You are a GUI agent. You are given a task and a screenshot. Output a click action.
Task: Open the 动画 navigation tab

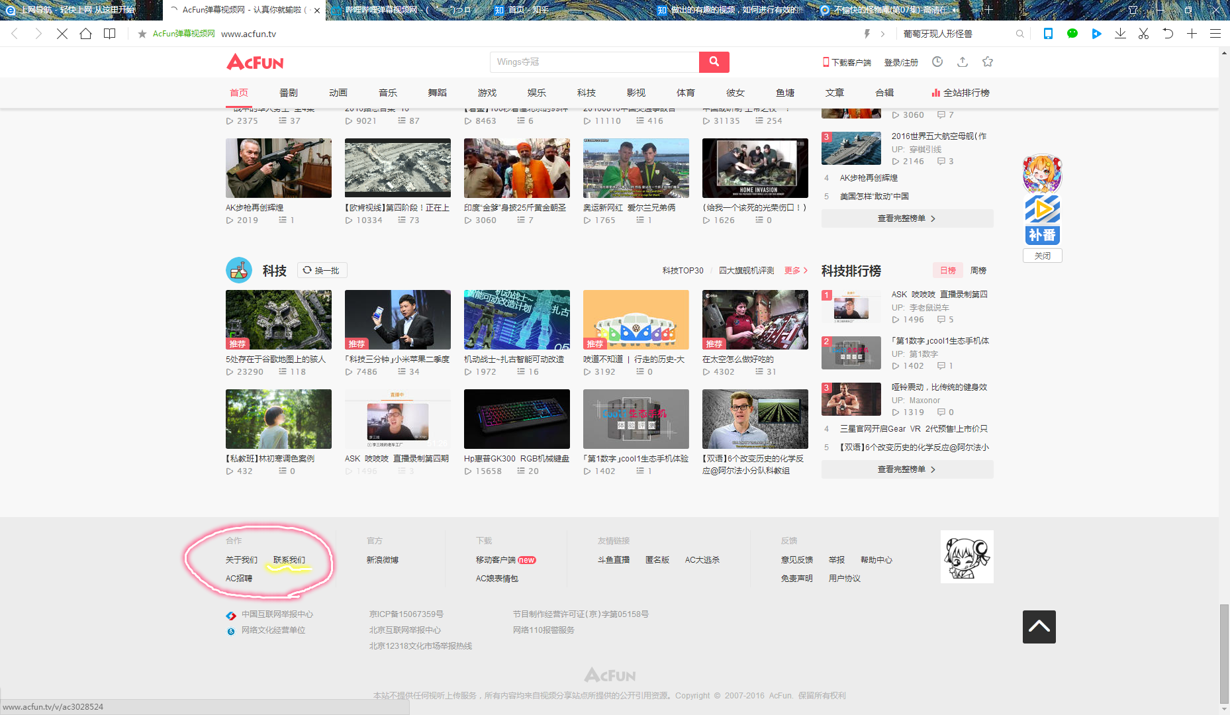(x=338, y=93)
